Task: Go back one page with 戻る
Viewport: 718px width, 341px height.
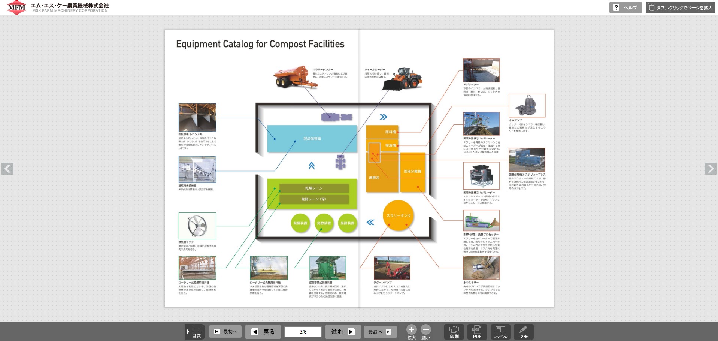Action: pyautogui.click(x=263, y=332)
